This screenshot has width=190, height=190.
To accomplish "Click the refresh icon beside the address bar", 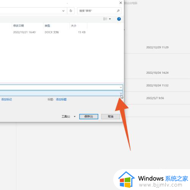I will click(x=71, y=11).
